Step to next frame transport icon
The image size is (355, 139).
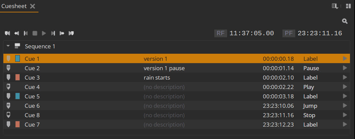pyautogui.click(x=53, y=33)
